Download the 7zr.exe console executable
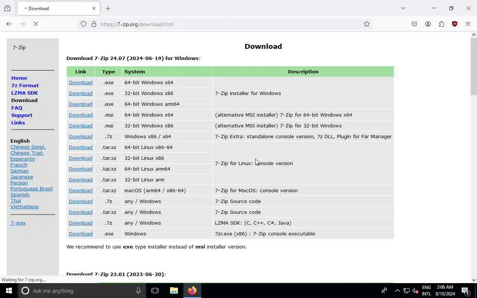 [80, 234]
